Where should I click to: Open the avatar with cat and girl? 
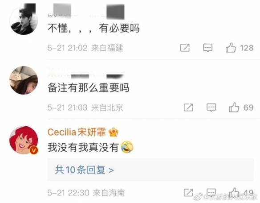[x=24, y=80]
